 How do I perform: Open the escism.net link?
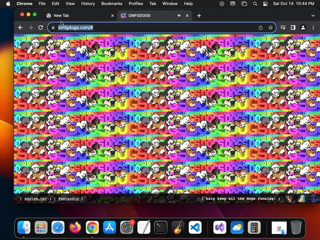coord(36,198)
